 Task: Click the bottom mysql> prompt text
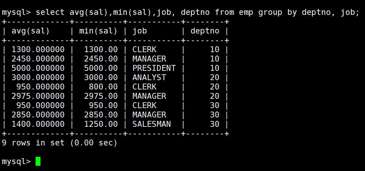(x=16, y=161)
